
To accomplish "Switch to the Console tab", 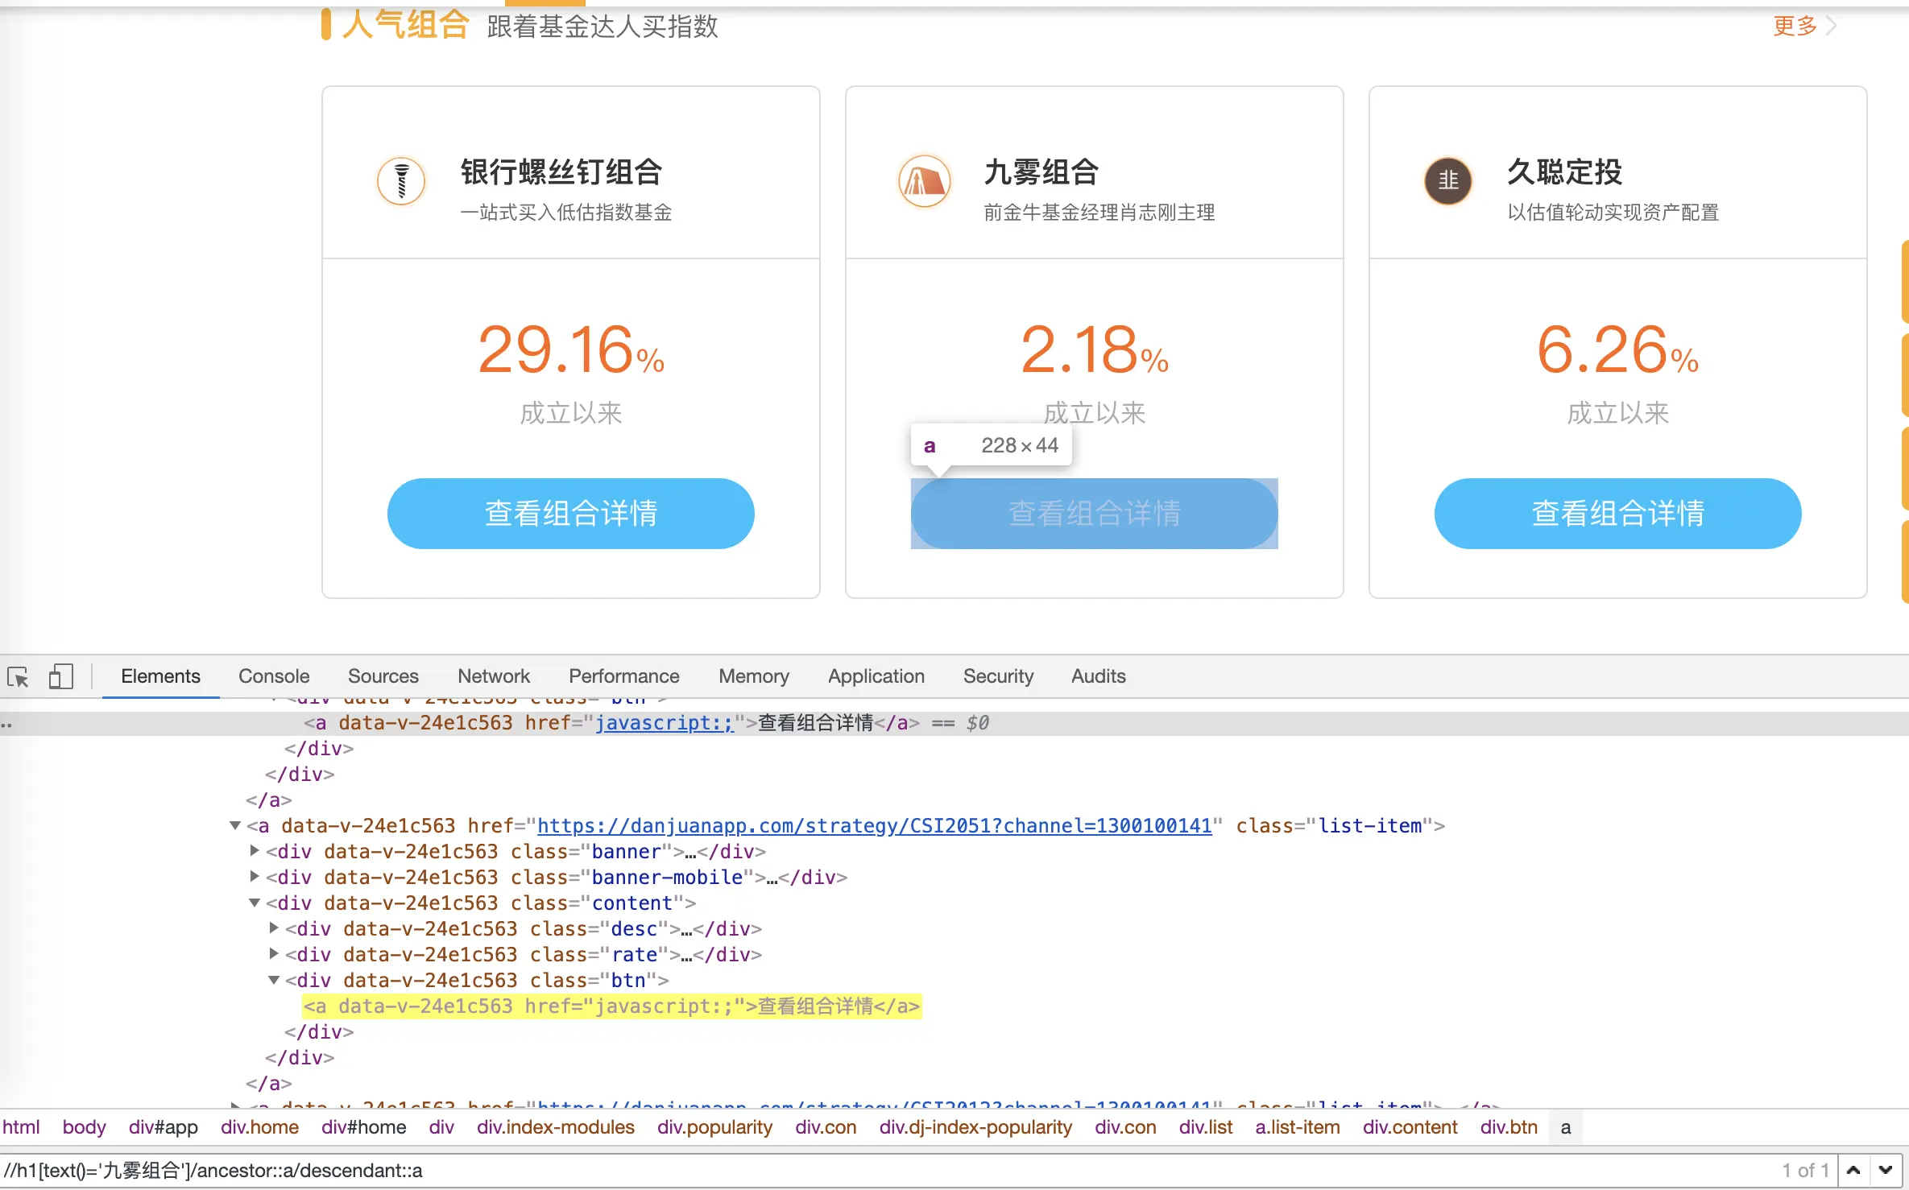I will [x=274, y=676].
